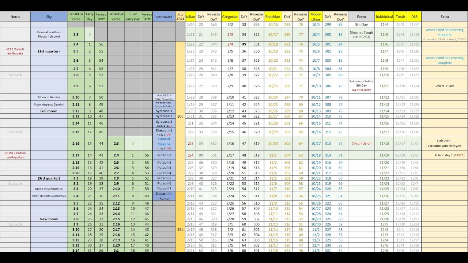
Task: Click the 'M3.1 Puteoli earthquake' note
Action: 15,51
